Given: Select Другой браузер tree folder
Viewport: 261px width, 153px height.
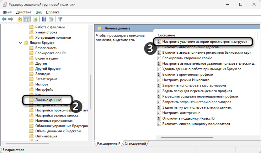Looking at the screenshot, I should click(48, 69).
